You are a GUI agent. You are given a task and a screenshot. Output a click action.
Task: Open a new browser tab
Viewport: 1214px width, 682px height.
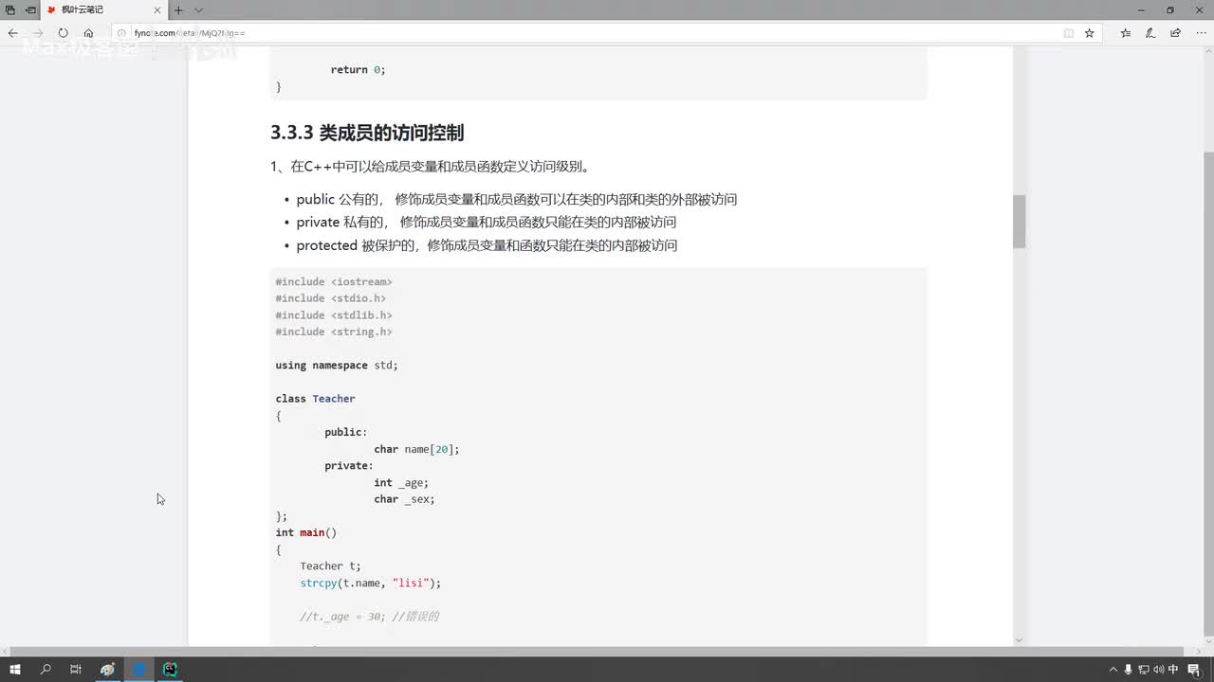[x=178, y=9]
